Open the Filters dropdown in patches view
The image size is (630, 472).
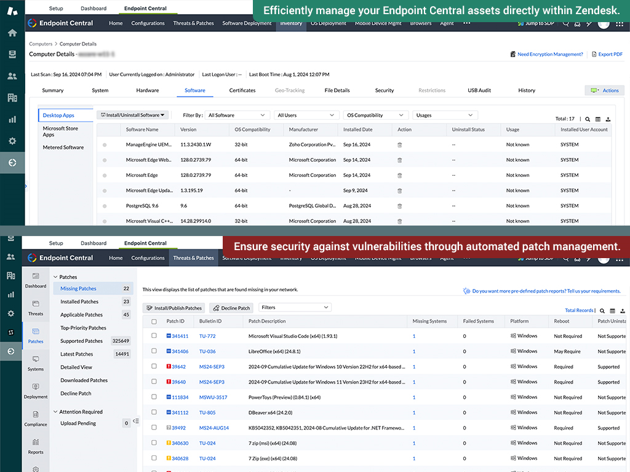click(295, 307)
